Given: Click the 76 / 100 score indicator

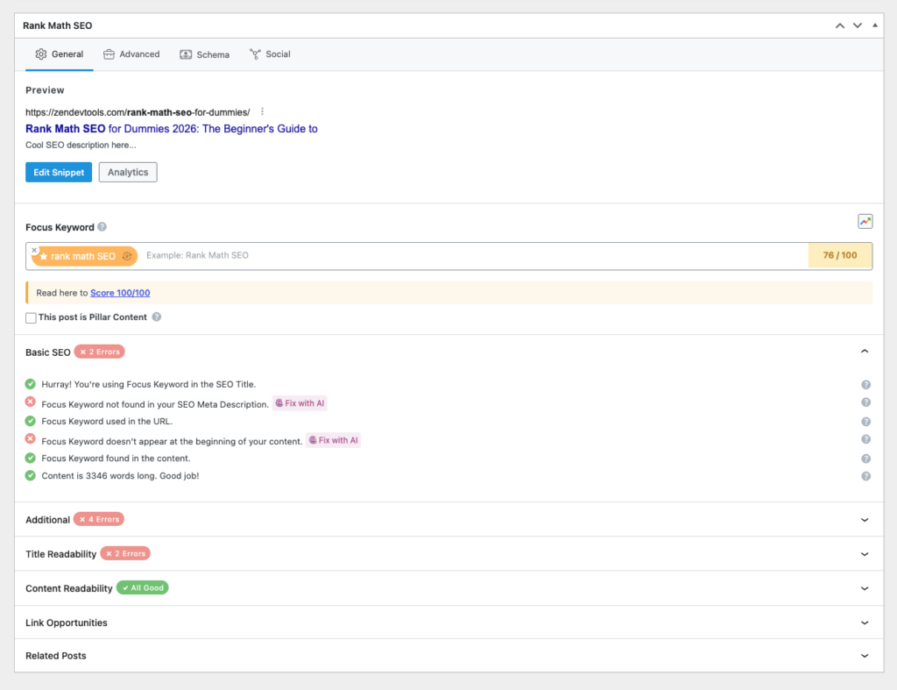Looking at the screenshot, I should [840, 255].
